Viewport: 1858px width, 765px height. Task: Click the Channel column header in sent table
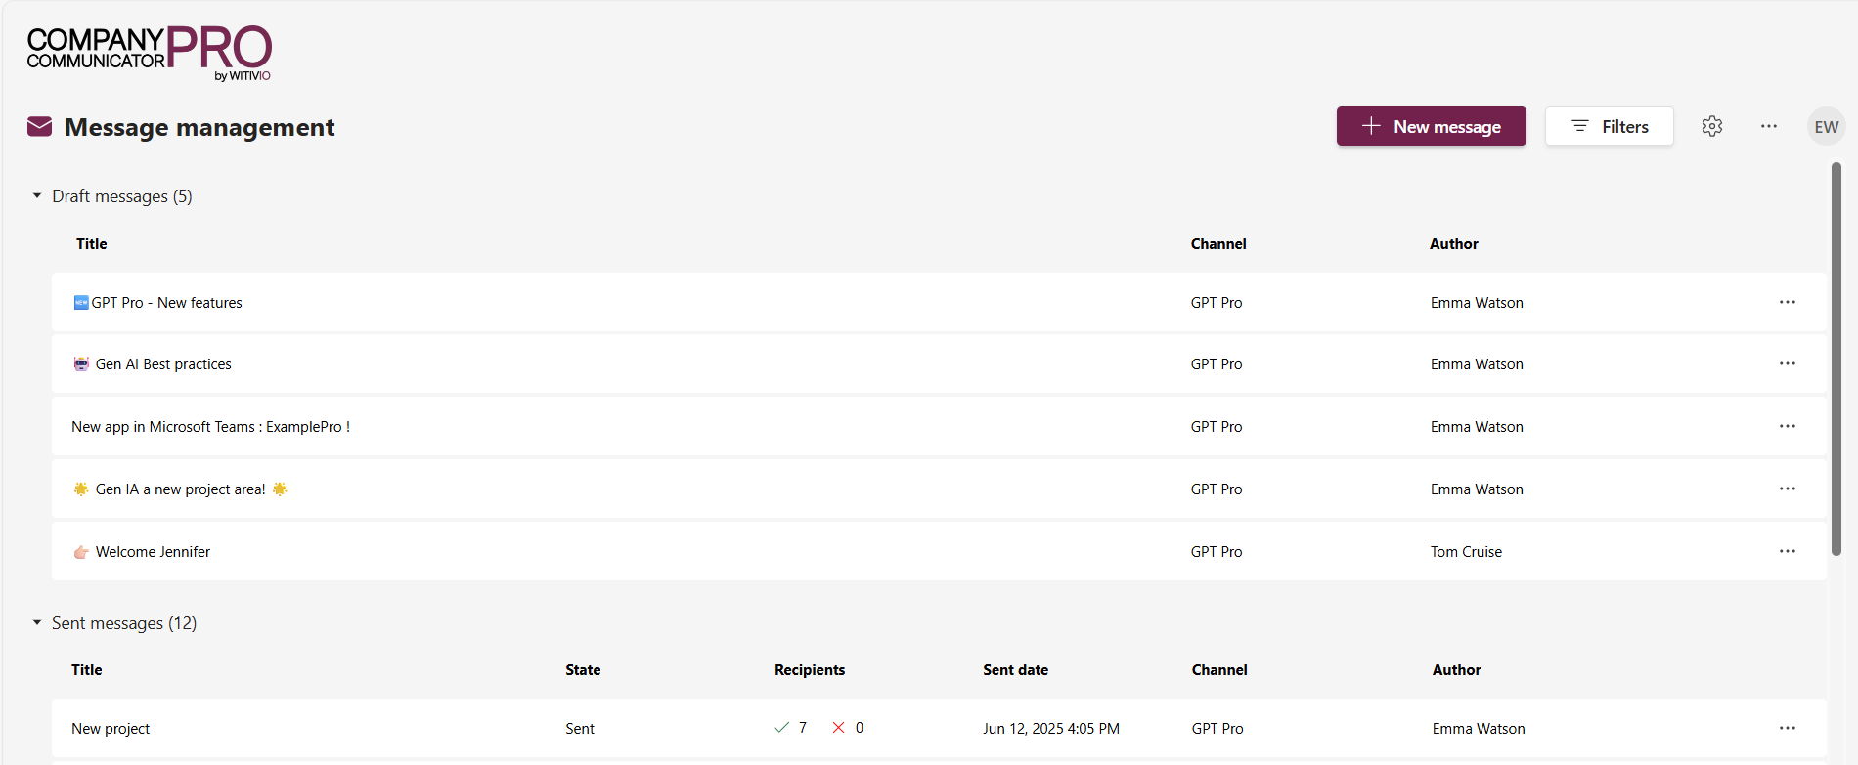point(1219,670)
